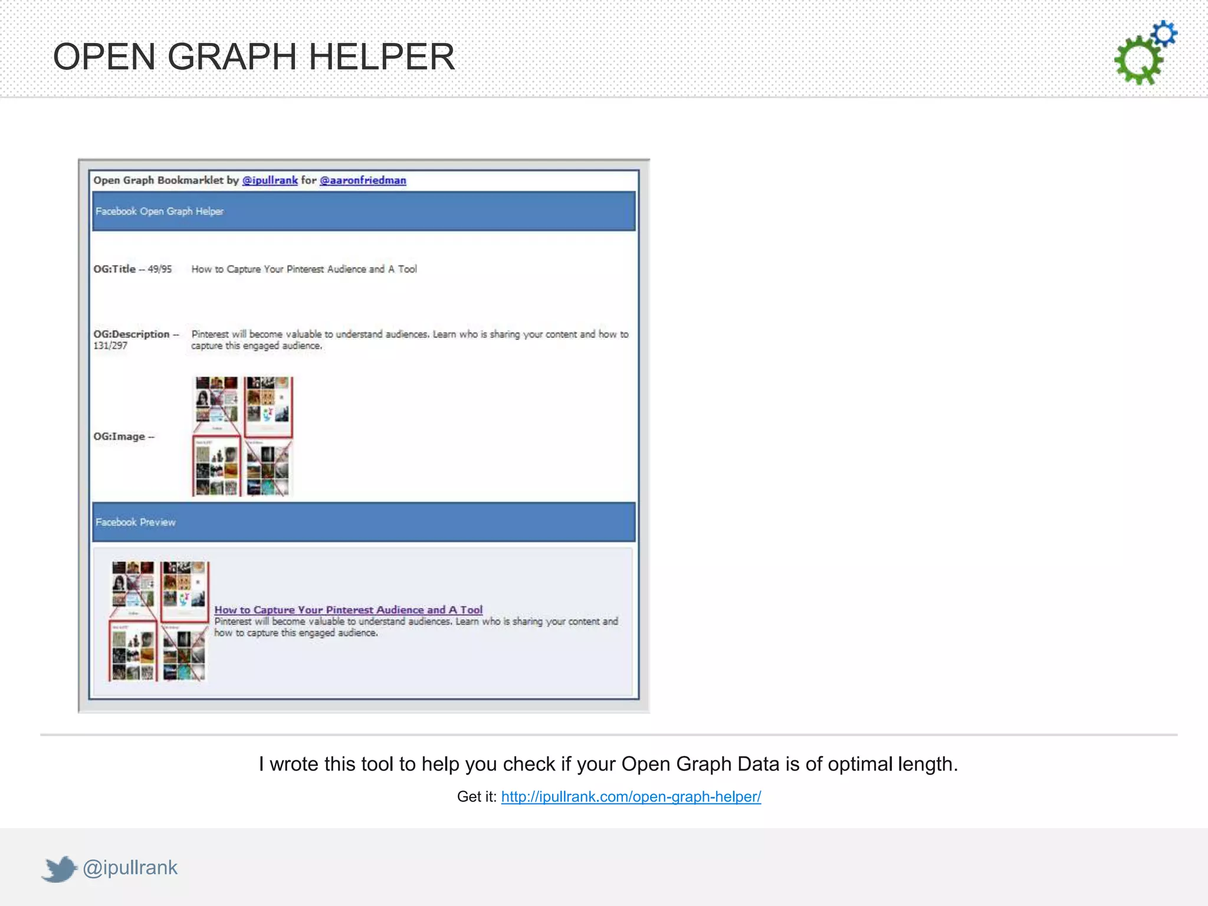This screenshot has width=1208, height=906.
Task: Click the OG:Image thumbnail picture
Action: coord(242,436)
